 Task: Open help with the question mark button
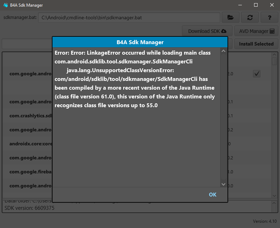pos(269,18)
